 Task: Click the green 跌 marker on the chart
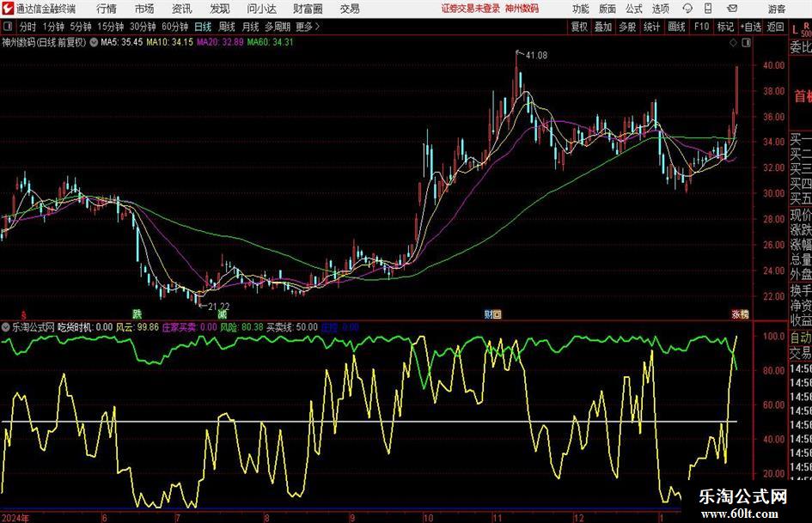pos(137,313)
